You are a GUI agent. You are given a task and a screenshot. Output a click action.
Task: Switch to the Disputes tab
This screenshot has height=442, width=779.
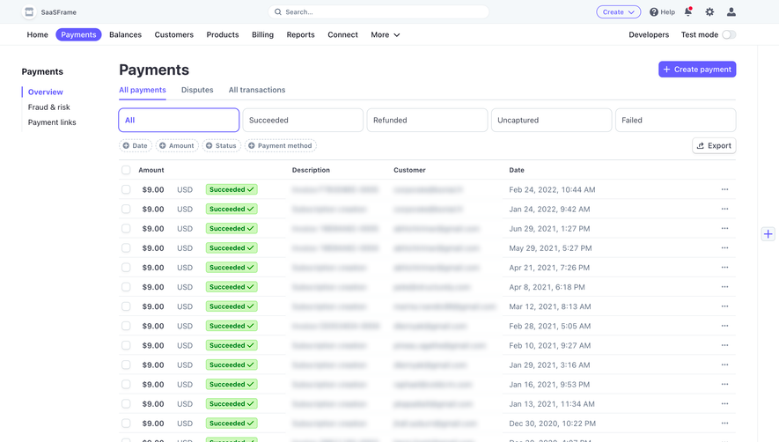point(197,90)
